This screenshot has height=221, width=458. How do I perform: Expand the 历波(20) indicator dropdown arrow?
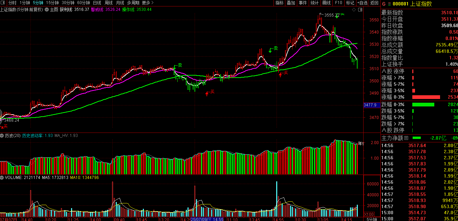coord(2,135)
